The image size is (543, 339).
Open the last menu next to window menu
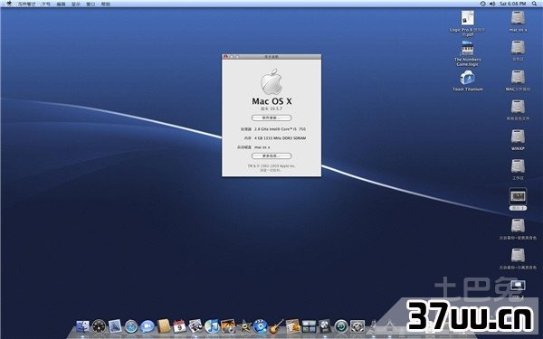(106, 4)
